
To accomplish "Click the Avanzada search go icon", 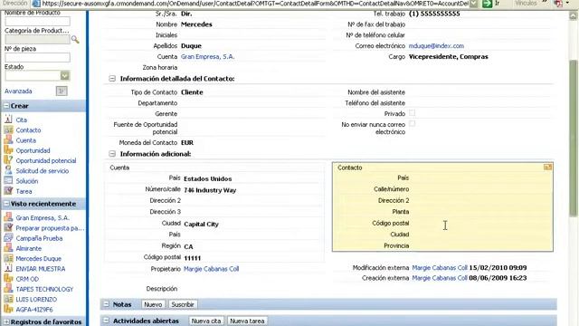I will 62,91.
